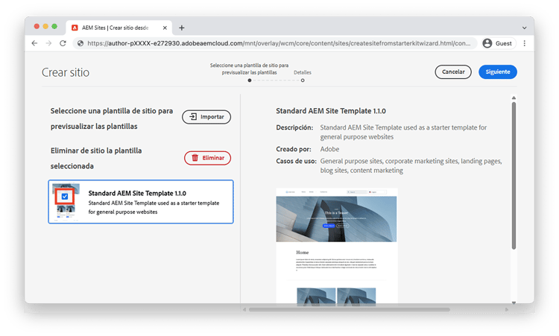Select the AEM Sites browser tab
The image size is (559, 336).
tap(119, 28)
